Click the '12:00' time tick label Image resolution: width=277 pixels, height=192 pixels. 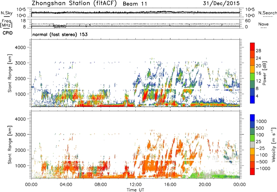pyautogui.click(x=135, y=185)
